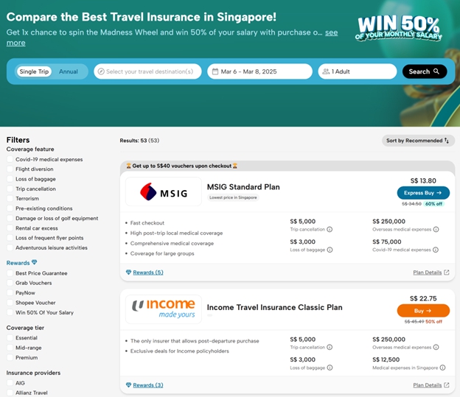Click the black Search button
The width and height of the screenshot is (460, 397).
[425, 71]
